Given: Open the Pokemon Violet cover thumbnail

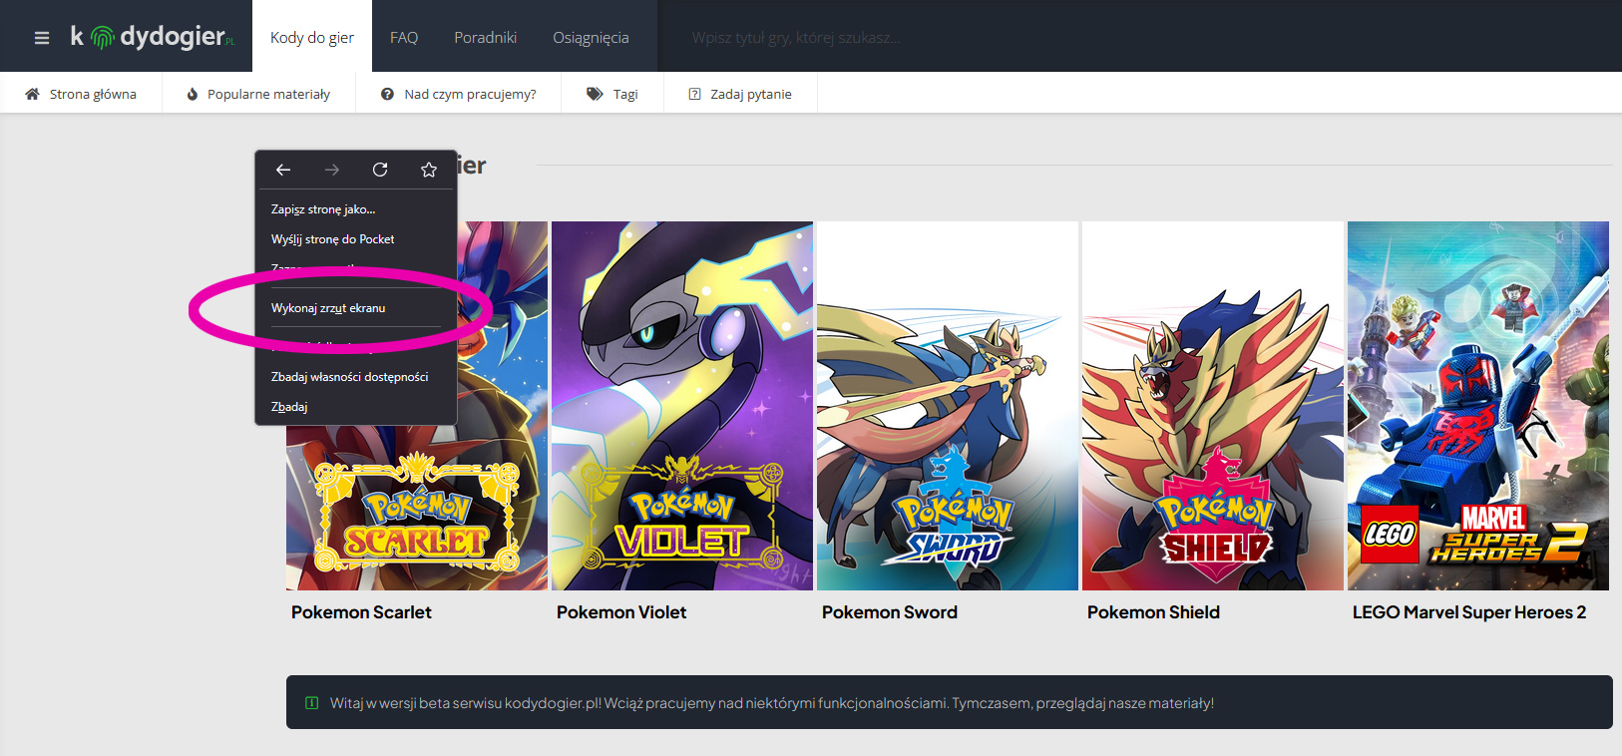Looking at the screenshot, I should pos(682,405).
